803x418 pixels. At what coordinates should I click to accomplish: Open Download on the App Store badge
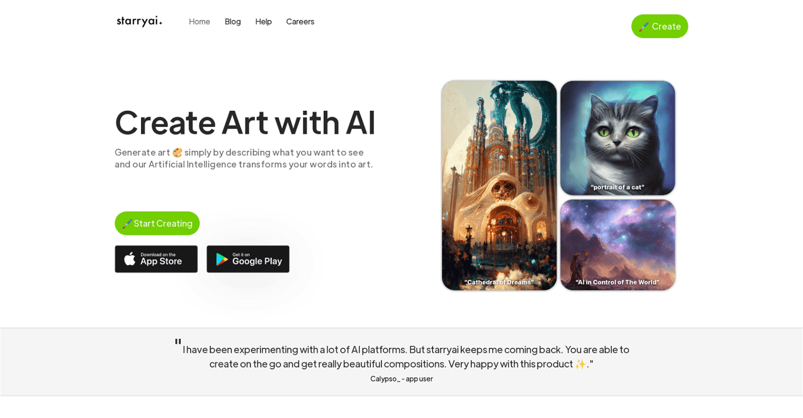click(x=156, y=259)
